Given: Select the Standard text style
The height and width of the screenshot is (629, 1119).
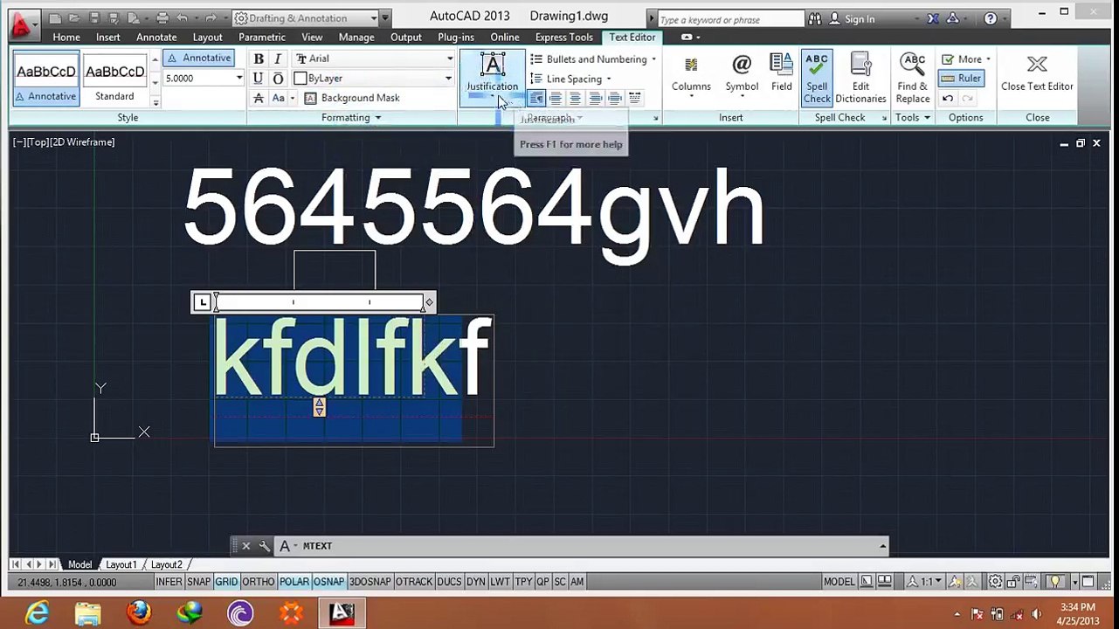Looking at the screenshot, I should (x=114, y=79).
